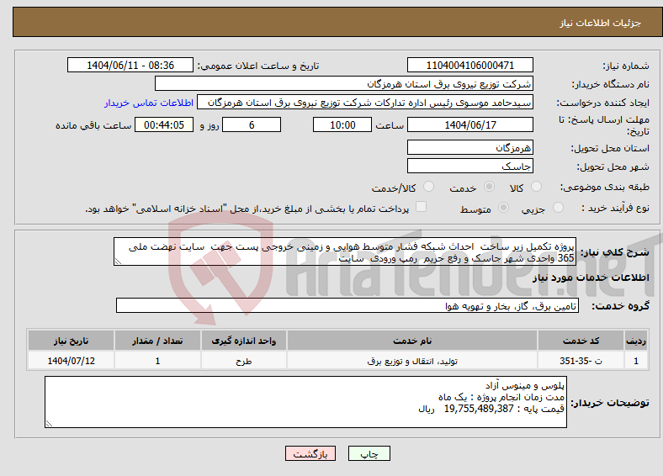The image size is (663, 476).
Task: Select the کالا radio button
Action: pos(536,187)
